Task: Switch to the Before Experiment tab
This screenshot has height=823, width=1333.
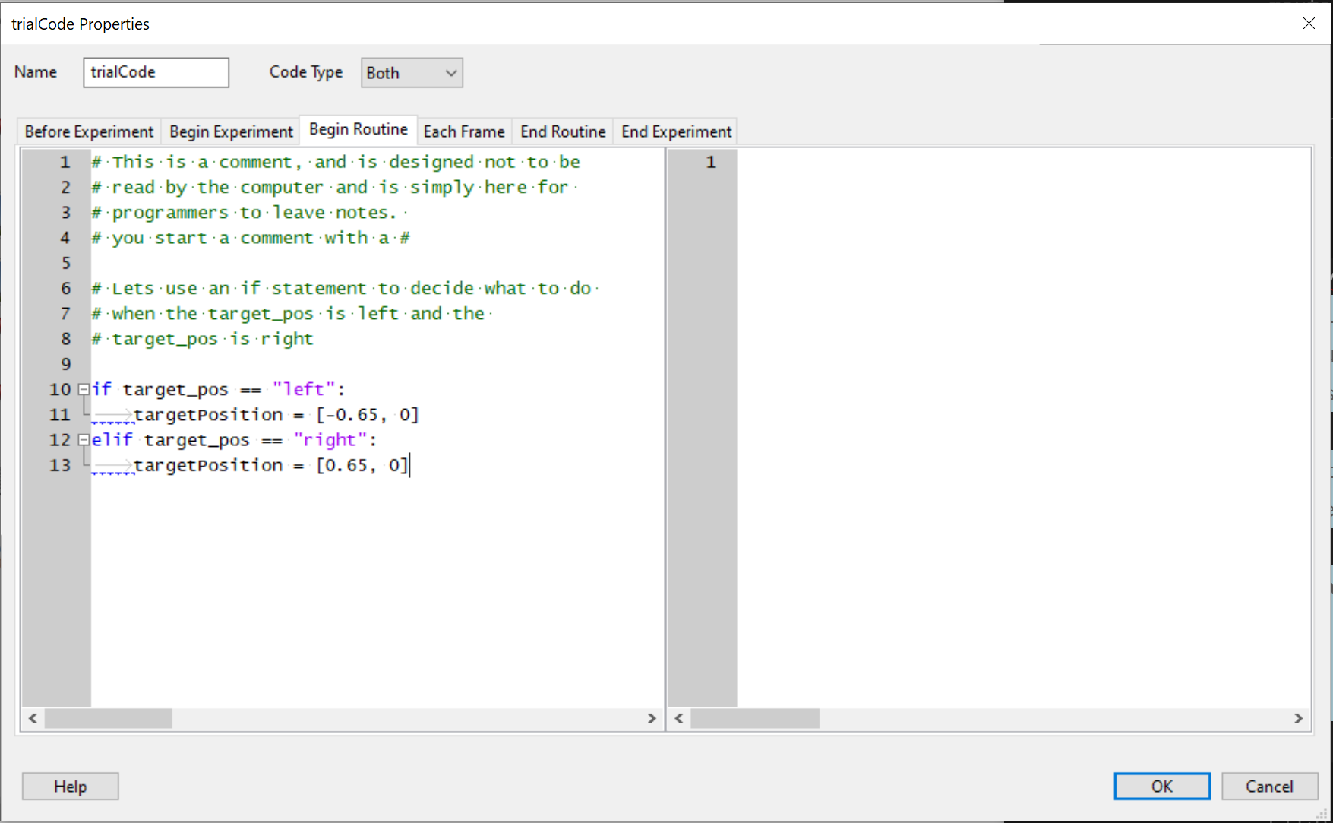Action: click(89, 131)
